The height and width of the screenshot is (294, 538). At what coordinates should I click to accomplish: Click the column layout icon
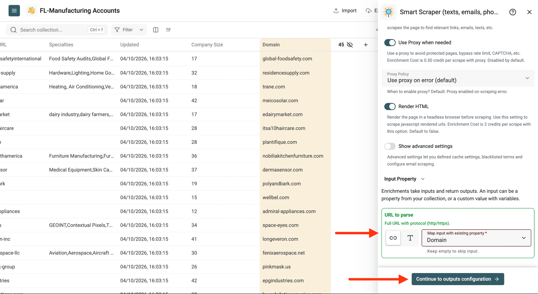pyautogui.click(x=155, y=30)
